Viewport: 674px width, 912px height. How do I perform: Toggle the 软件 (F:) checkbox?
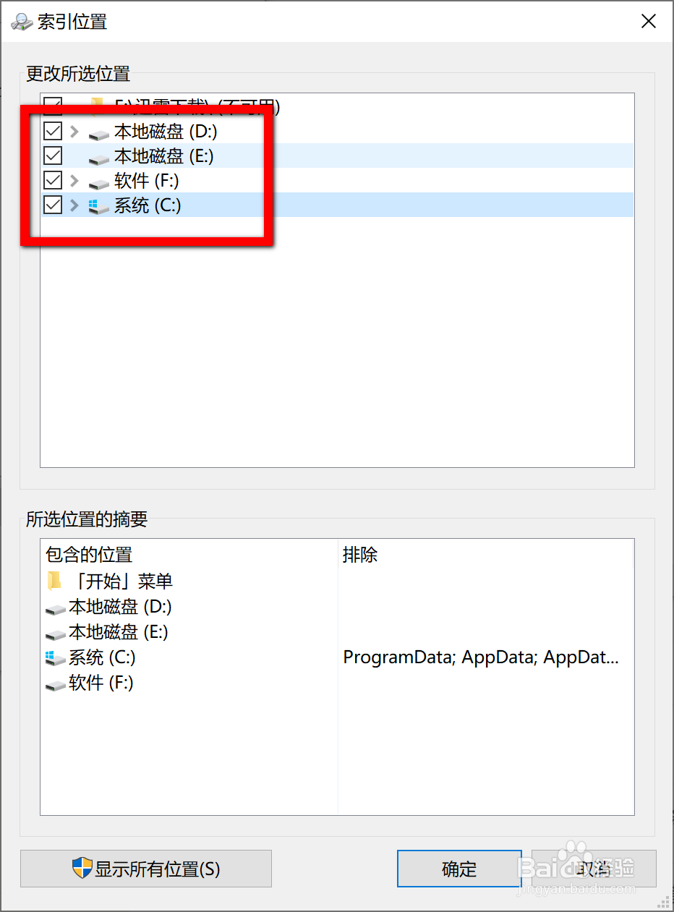pos(53,180)
